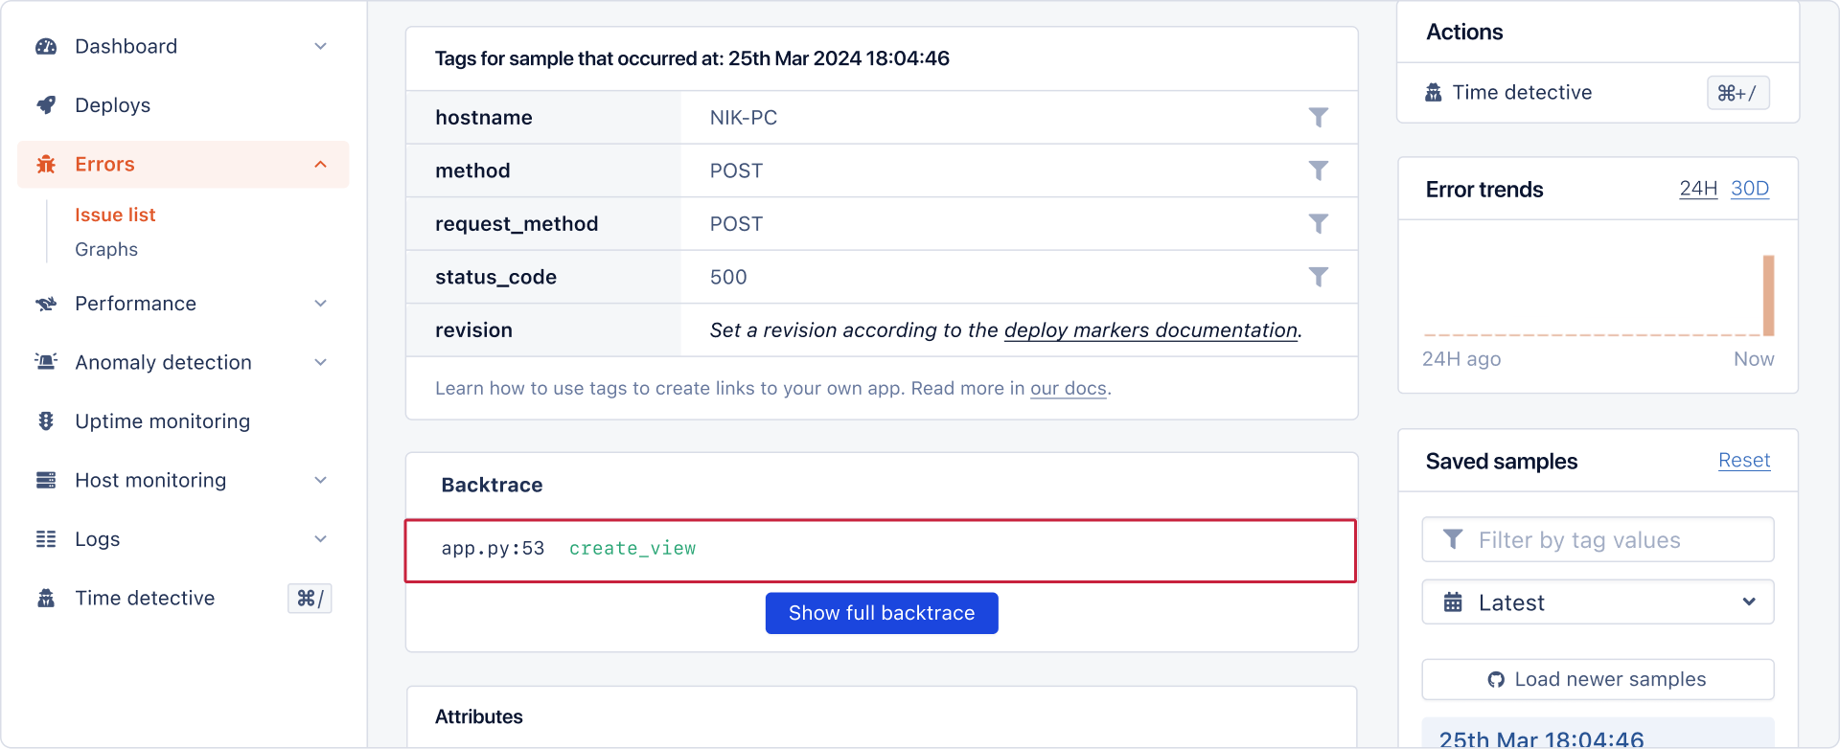Click Time detective in Actions panel
The image size is (1840, 749).
1522,93
